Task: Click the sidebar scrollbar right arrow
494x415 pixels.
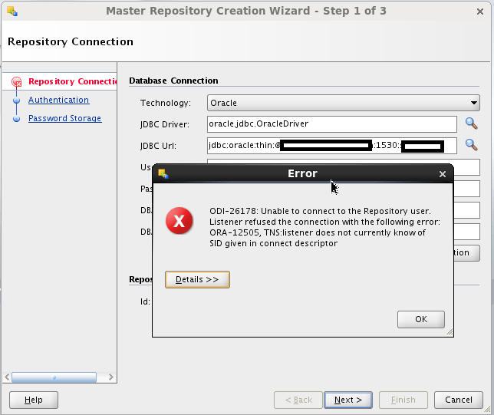Action: pos(111,377)
